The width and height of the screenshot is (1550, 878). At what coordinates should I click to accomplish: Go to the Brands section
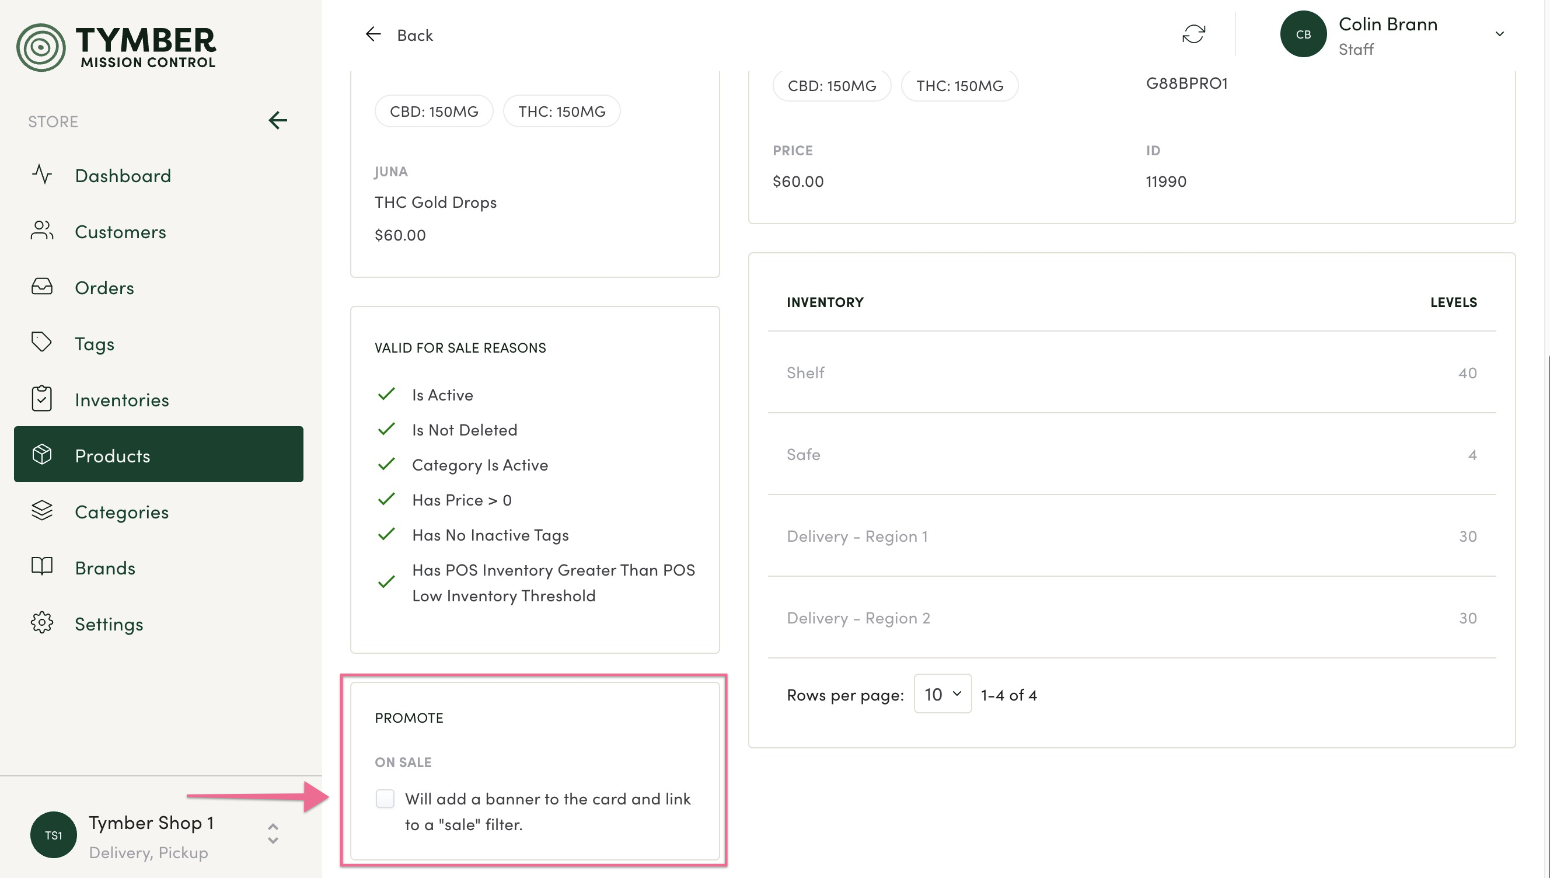pos(105,567)
